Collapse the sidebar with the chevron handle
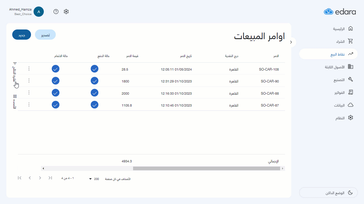The width and height of the screenshot is (364, 204). [x=291, y=42]
